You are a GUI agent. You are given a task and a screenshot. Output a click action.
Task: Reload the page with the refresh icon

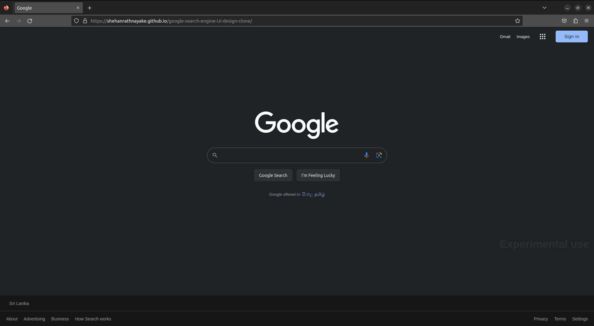pyautogui.click(x=30, y=21)
